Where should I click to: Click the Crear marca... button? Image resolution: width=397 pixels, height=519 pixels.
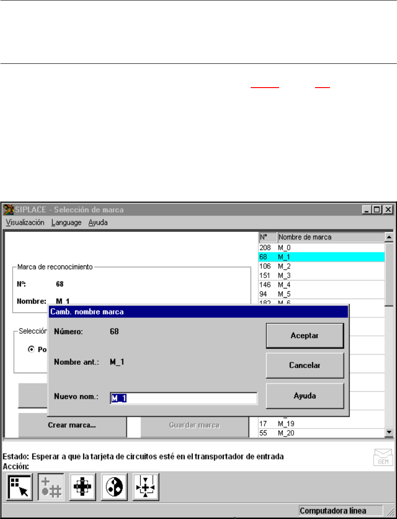[x=72, y=425]
